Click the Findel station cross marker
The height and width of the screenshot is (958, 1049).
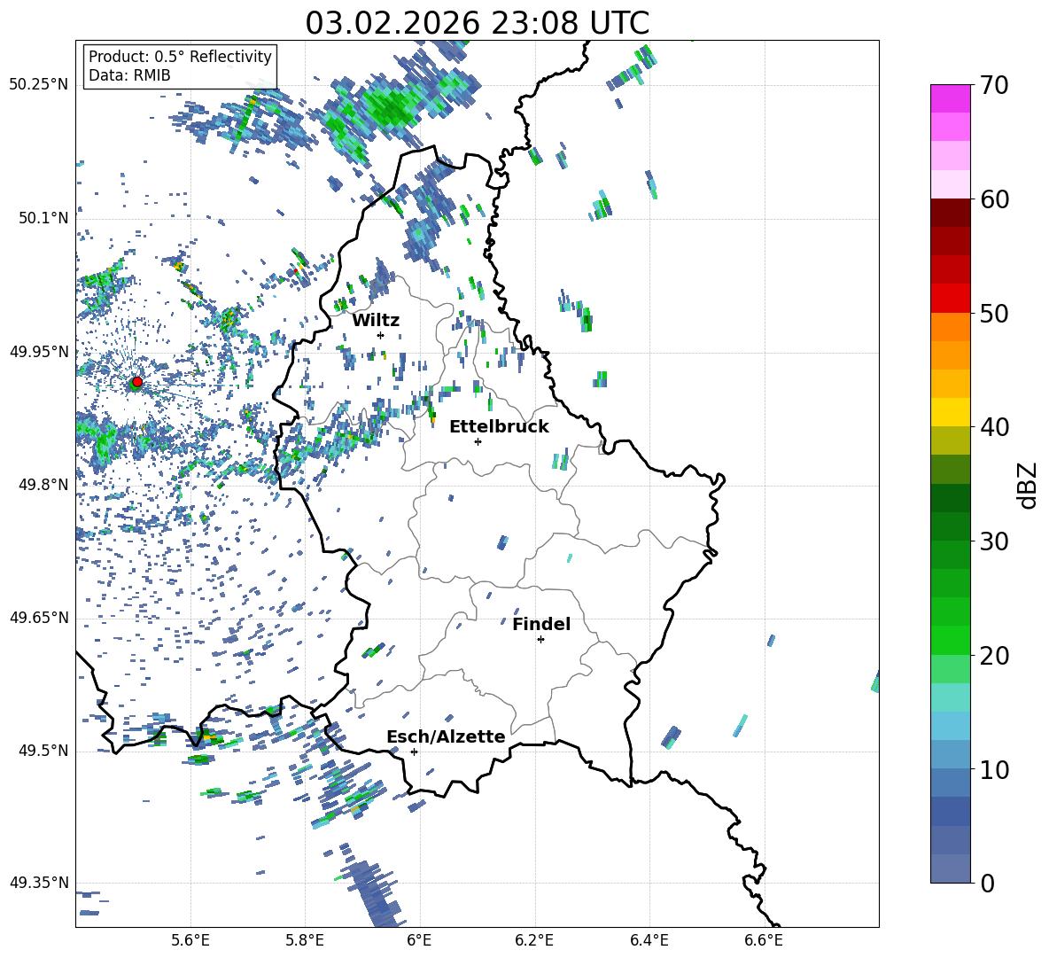(540, 639)
